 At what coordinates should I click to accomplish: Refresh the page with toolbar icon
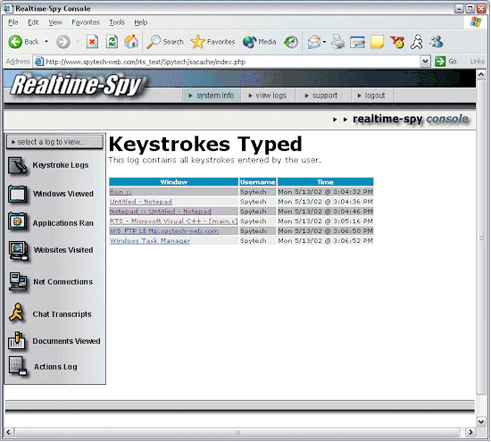point(112,42)
